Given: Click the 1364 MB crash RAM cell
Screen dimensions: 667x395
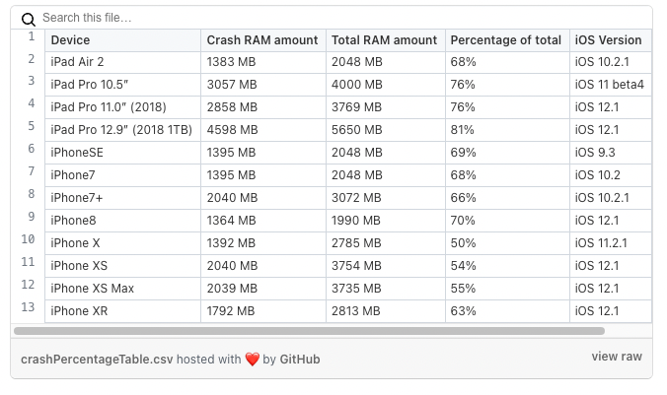Looking at the screenshot, I should tap(263, 221).
